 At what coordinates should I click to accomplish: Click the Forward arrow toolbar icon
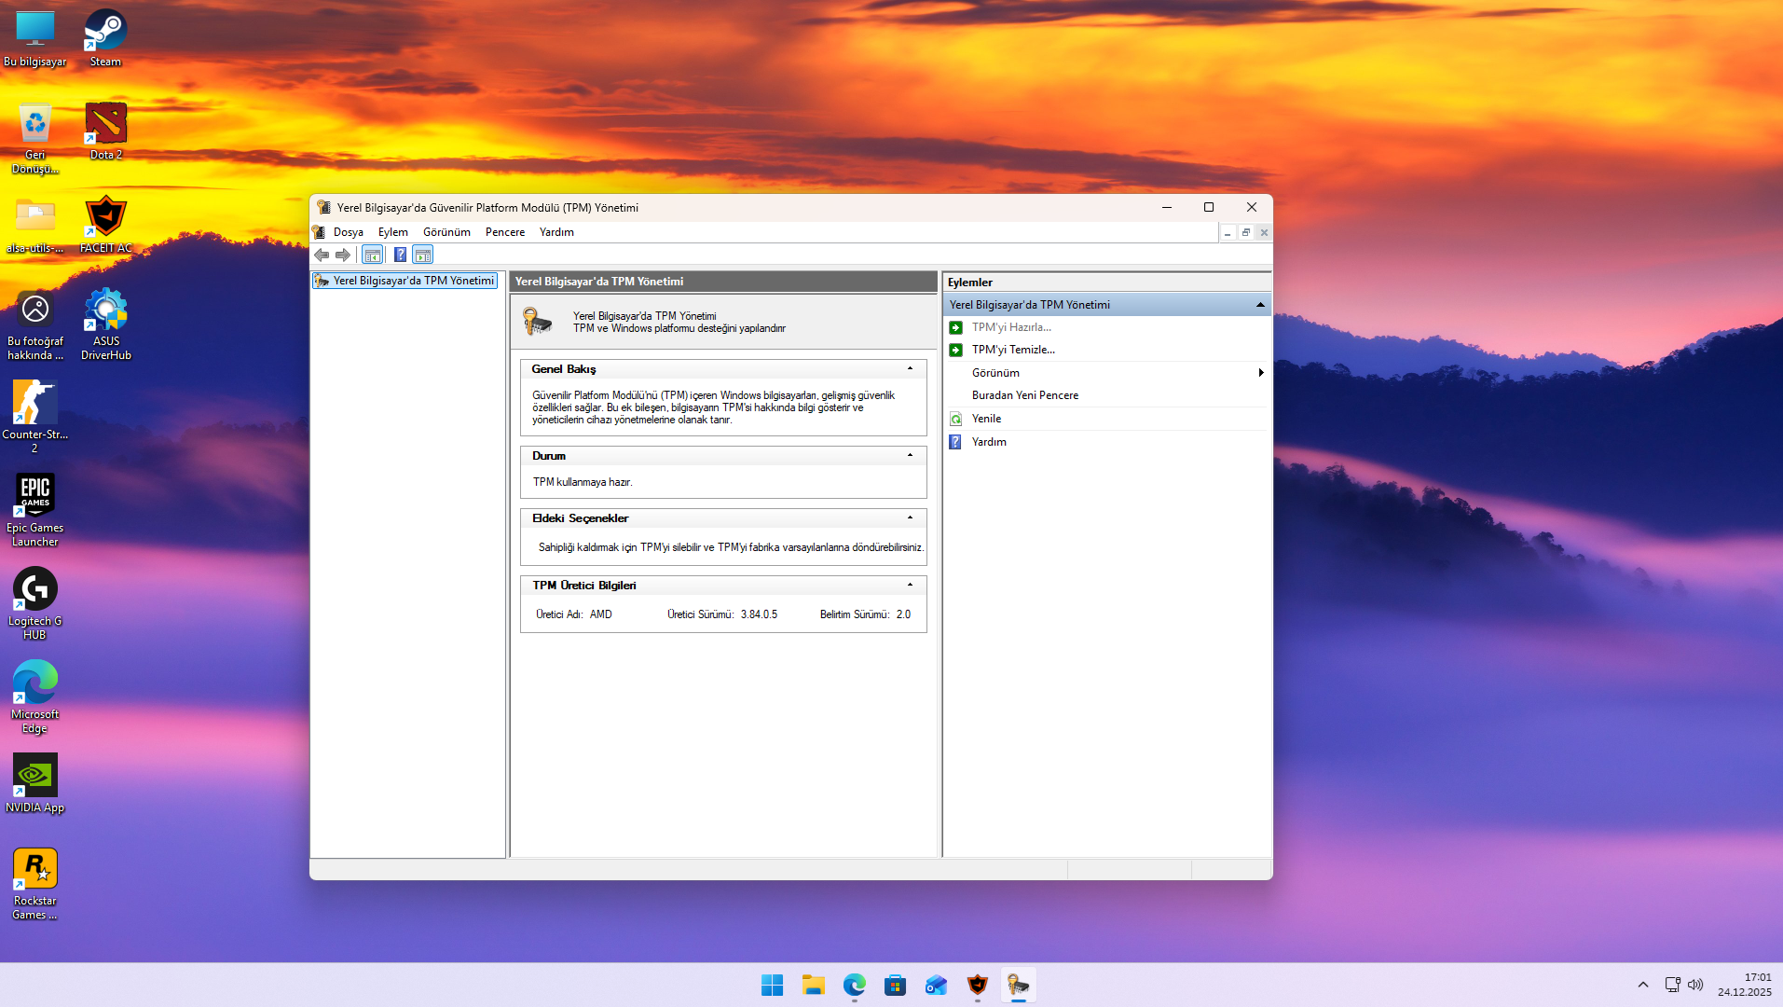(343, 255)
